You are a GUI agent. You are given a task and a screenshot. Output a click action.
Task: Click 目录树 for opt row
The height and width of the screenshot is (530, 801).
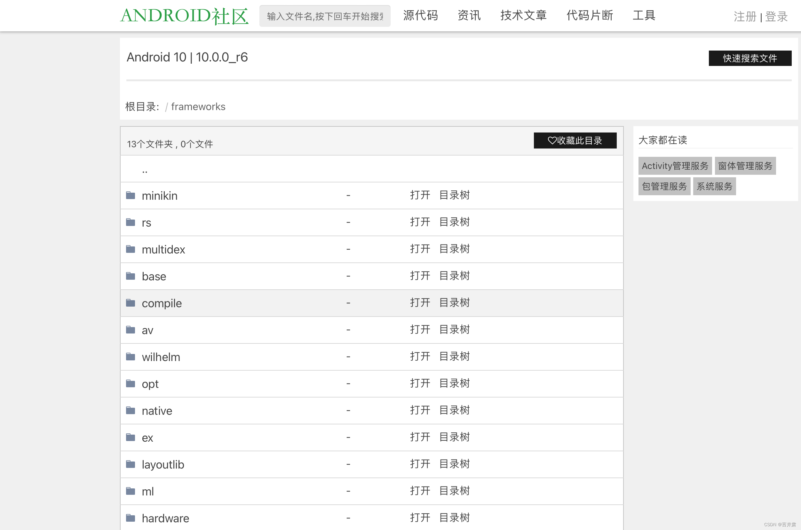pos(454,383)
